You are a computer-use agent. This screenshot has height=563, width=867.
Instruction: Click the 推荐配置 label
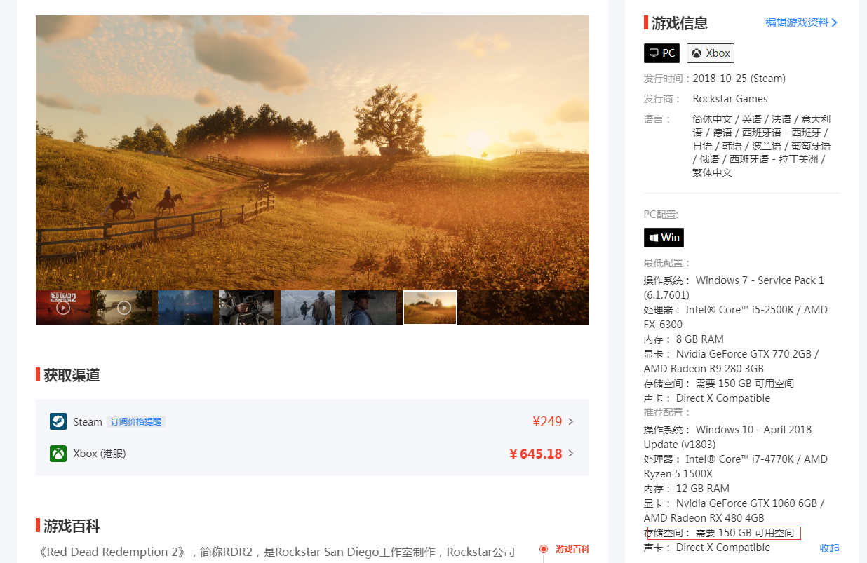click(x=667, y=412)
